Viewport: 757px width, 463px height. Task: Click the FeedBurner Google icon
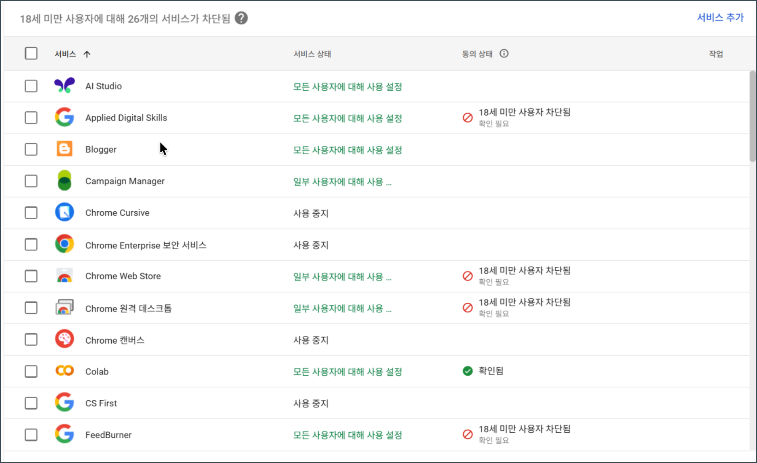point(64,434)
